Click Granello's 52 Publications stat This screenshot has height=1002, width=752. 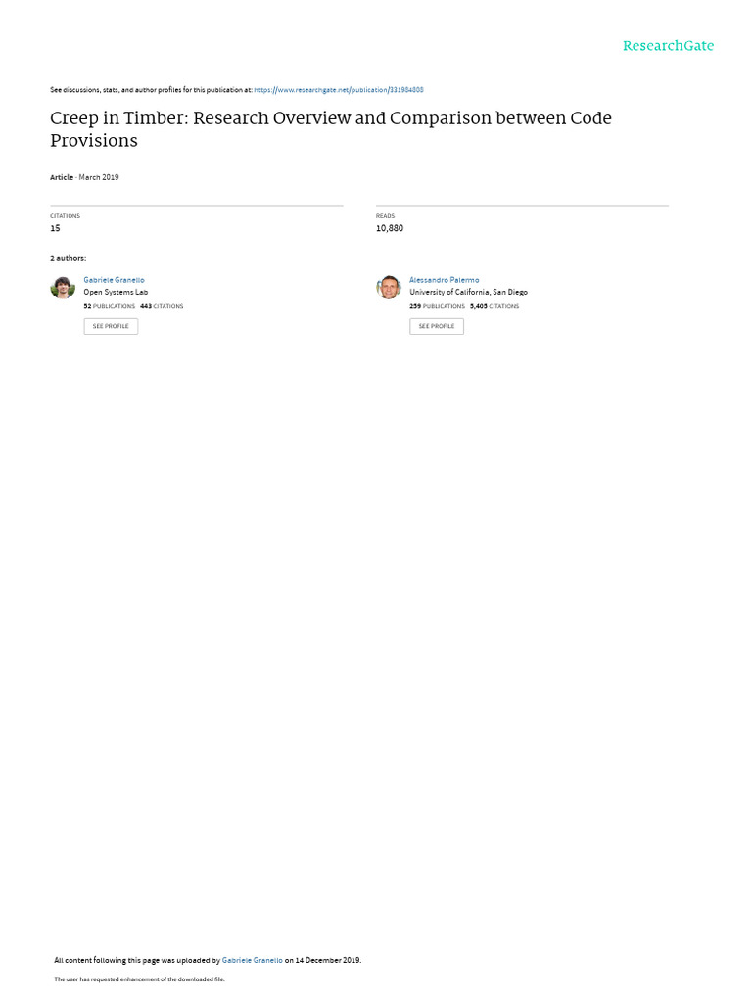click(x=110, y=306)
